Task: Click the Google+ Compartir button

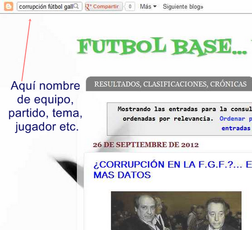Action: tap(104, 6)
